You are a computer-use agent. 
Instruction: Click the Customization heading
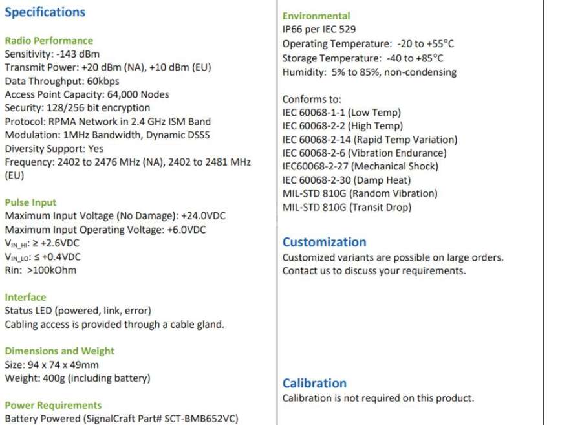pos(325,242)
